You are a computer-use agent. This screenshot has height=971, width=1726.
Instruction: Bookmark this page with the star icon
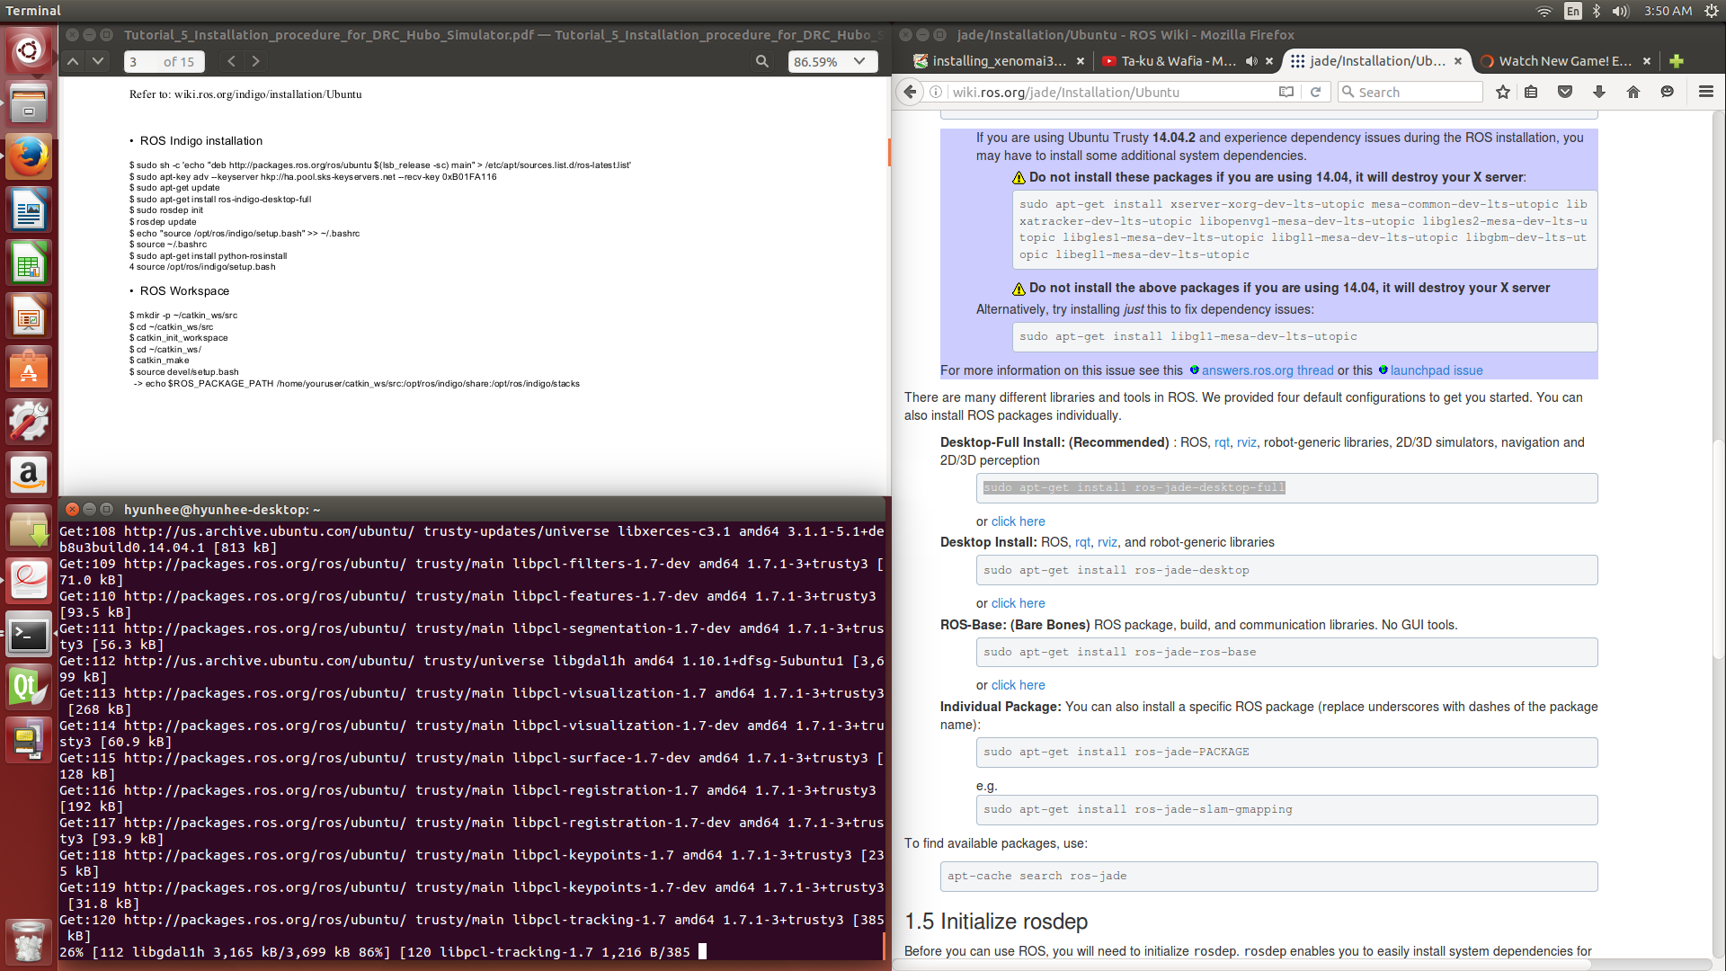pos(1503,92)
